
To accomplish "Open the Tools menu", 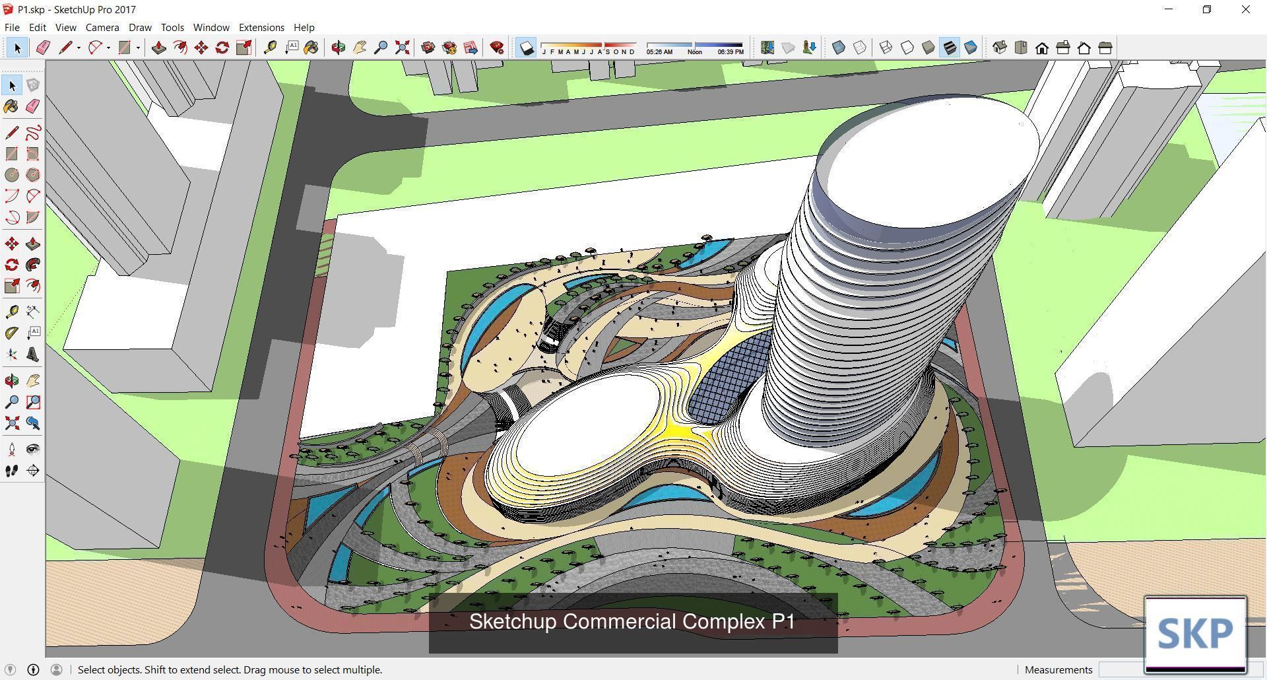I will tap(172, 28).
